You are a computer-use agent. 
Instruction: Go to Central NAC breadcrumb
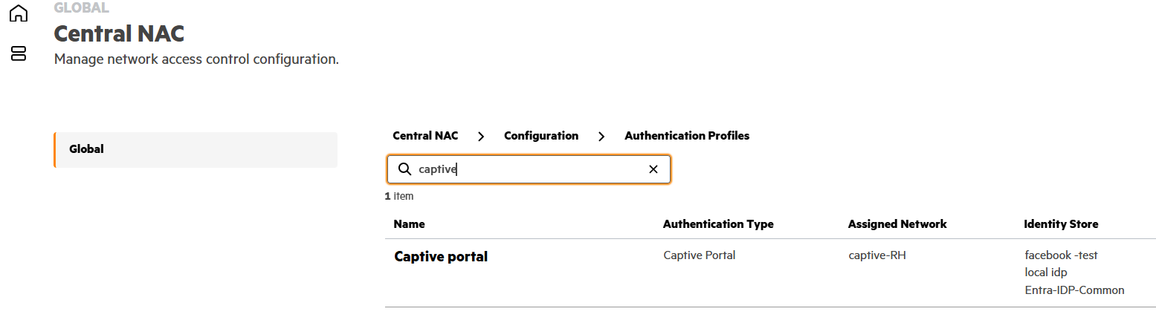425,136
